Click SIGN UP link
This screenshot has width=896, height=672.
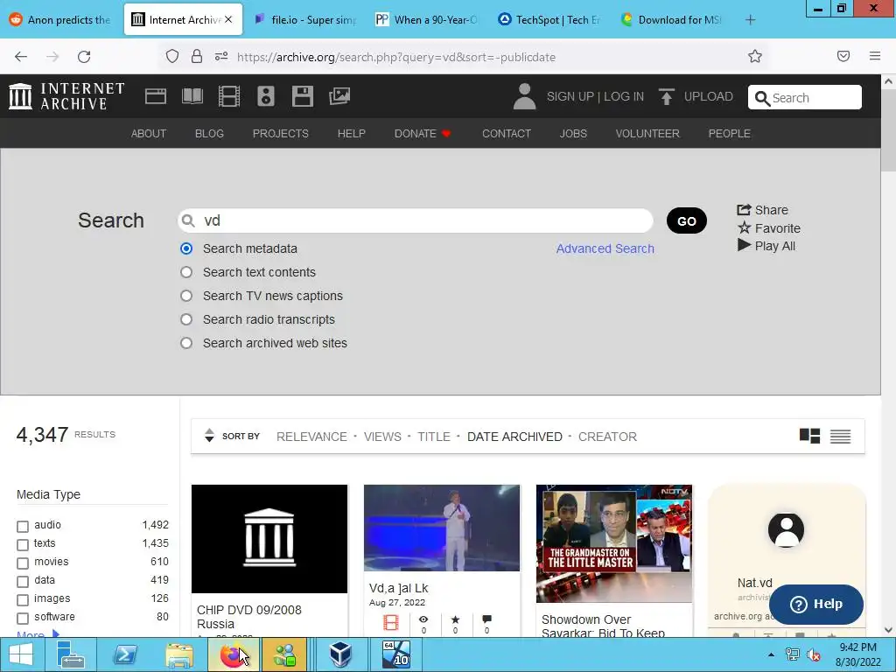pos(570,96)
